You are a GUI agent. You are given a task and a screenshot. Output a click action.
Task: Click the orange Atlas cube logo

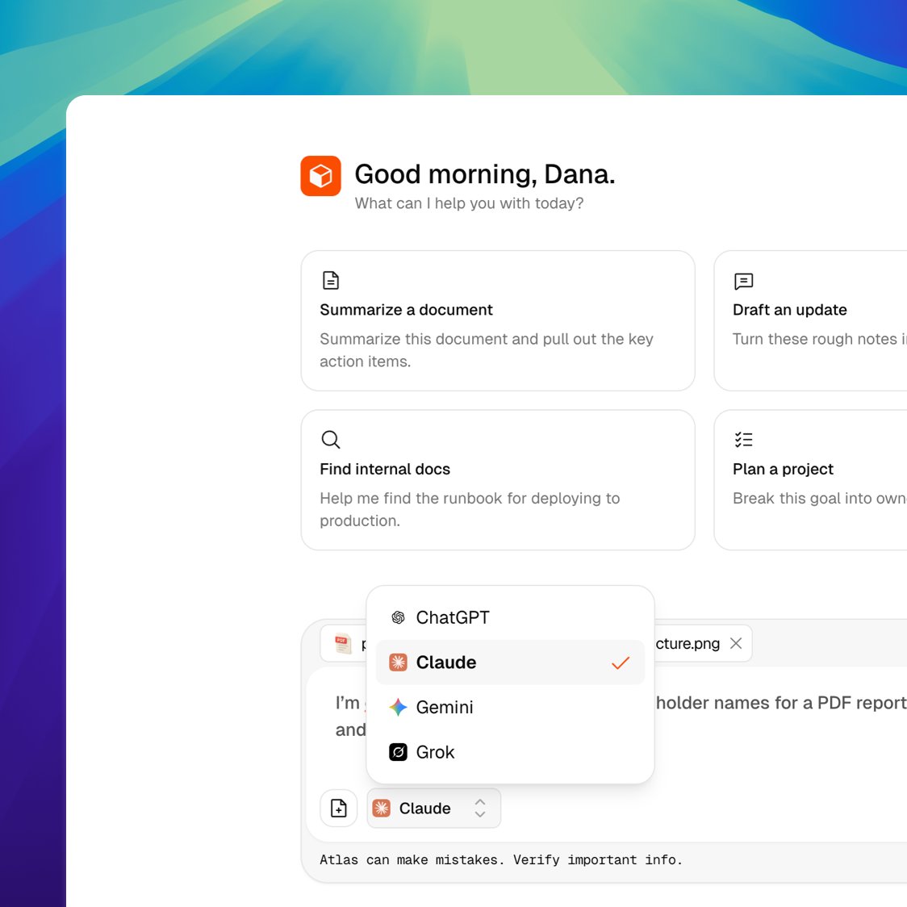(x=320, y=176)
